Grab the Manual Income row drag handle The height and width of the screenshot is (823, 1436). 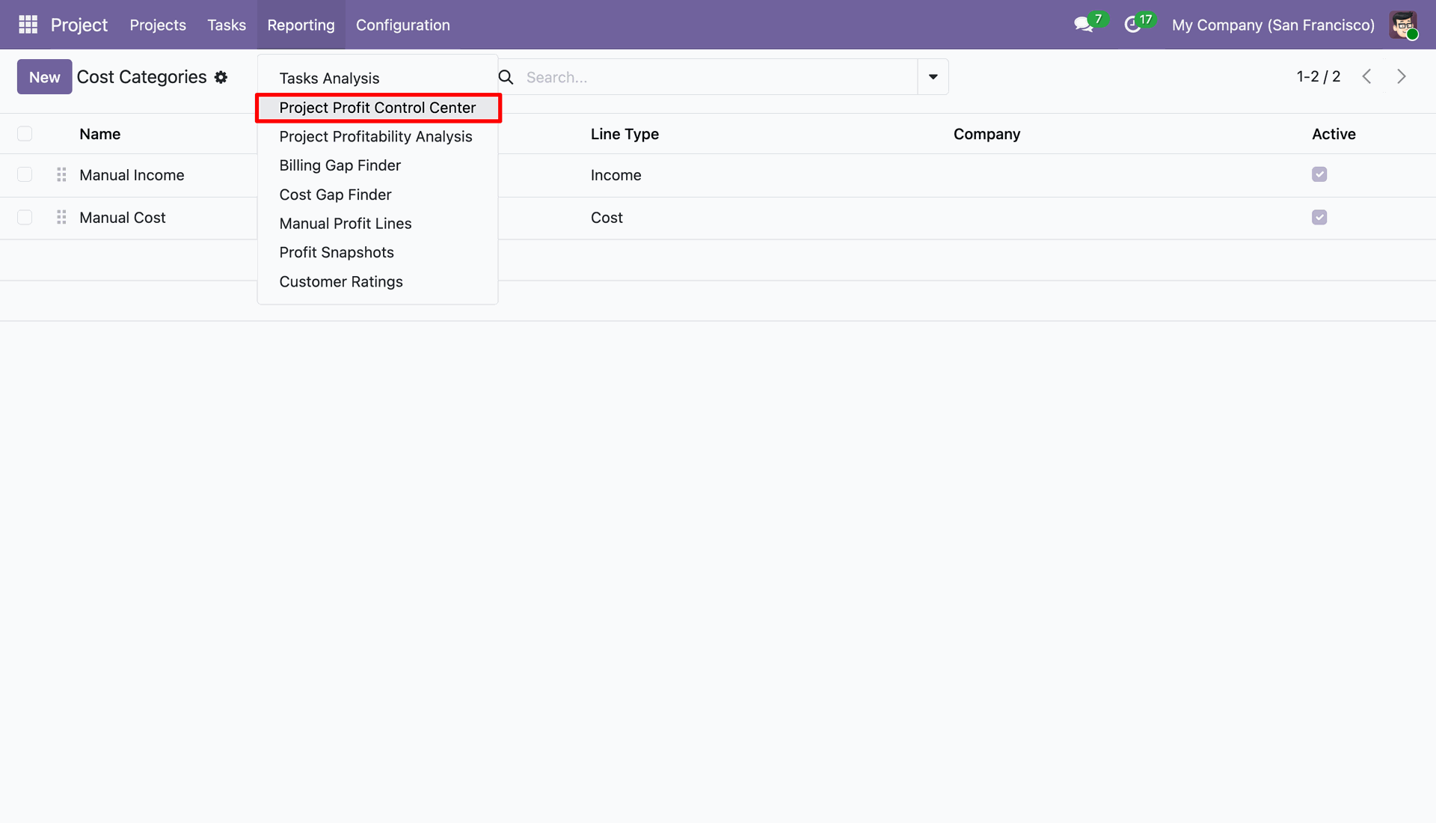tap(61, 174)
